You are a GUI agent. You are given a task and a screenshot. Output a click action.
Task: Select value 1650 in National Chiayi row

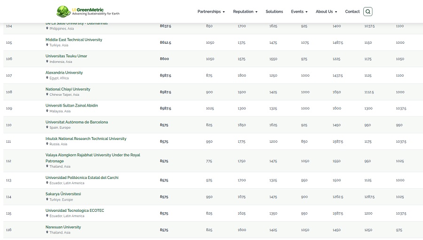337,92
